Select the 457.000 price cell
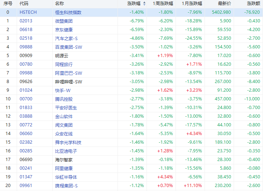The width and height of the screenshot is (263, 191). point(223,99)
